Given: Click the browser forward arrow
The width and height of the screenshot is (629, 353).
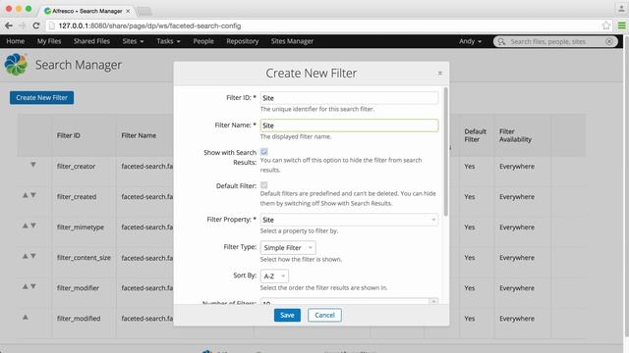Looking at the screenshot, I should click(22, 25).
